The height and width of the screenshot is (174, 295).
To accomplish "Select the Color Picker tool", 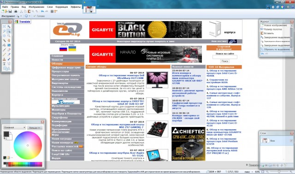I will pyautogui.click(x=9, y=54).
